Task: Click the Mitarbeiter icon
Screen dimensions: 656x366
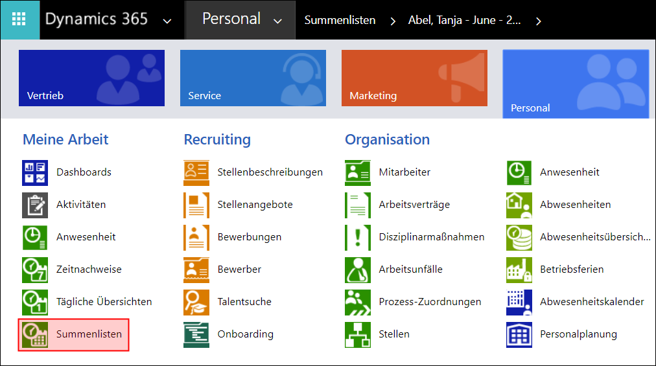Action: click(x=358, y=173)
